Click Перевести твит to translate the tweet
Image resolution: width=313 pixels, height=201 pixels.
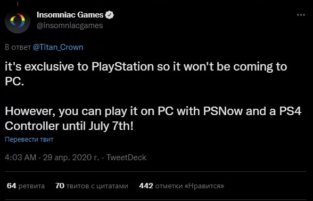click(x=29, y=139)
